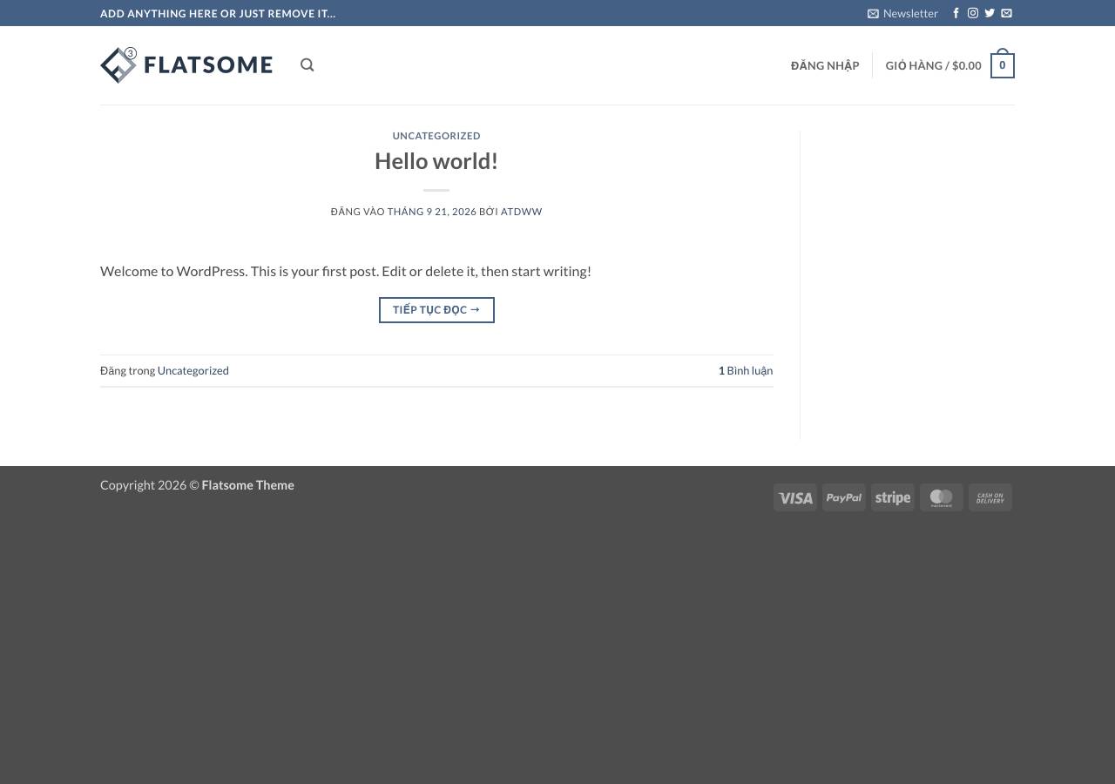Open the Instagram social icon
Viewport: 1115px width, 784px height.
[x=973, y=13]
